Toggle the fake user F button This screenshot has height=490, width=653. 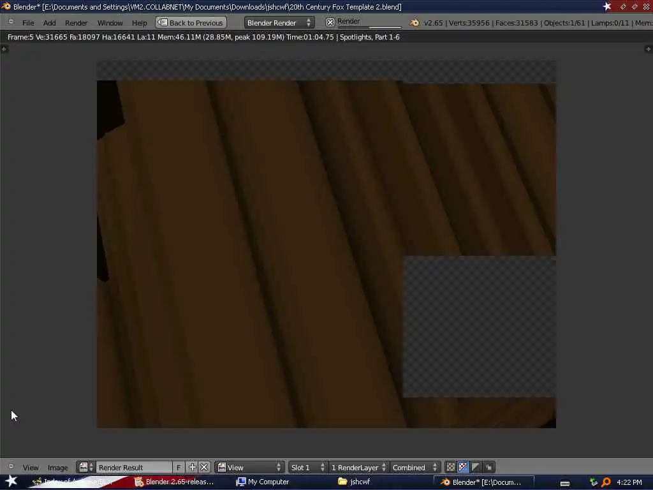pyautogui.click(x=179, y=467)
